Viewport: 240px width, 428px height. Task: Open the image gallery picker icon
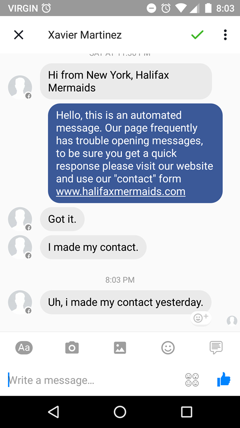point(120,348)
